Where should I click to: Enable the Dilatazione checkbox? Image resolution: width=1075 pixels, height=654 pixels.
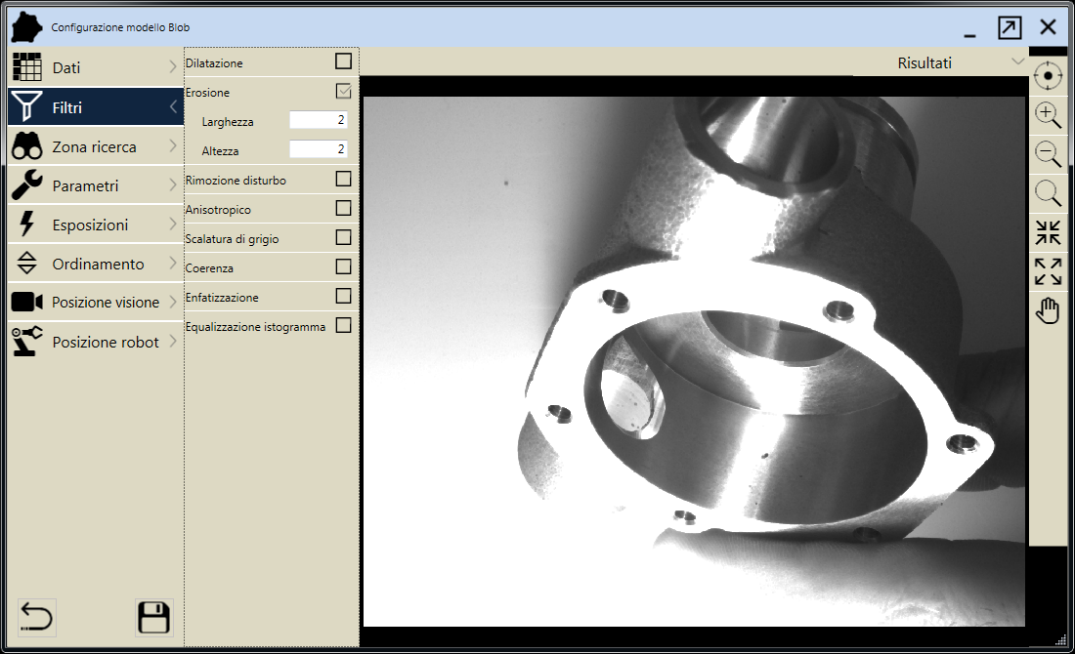tap(343, 61)
